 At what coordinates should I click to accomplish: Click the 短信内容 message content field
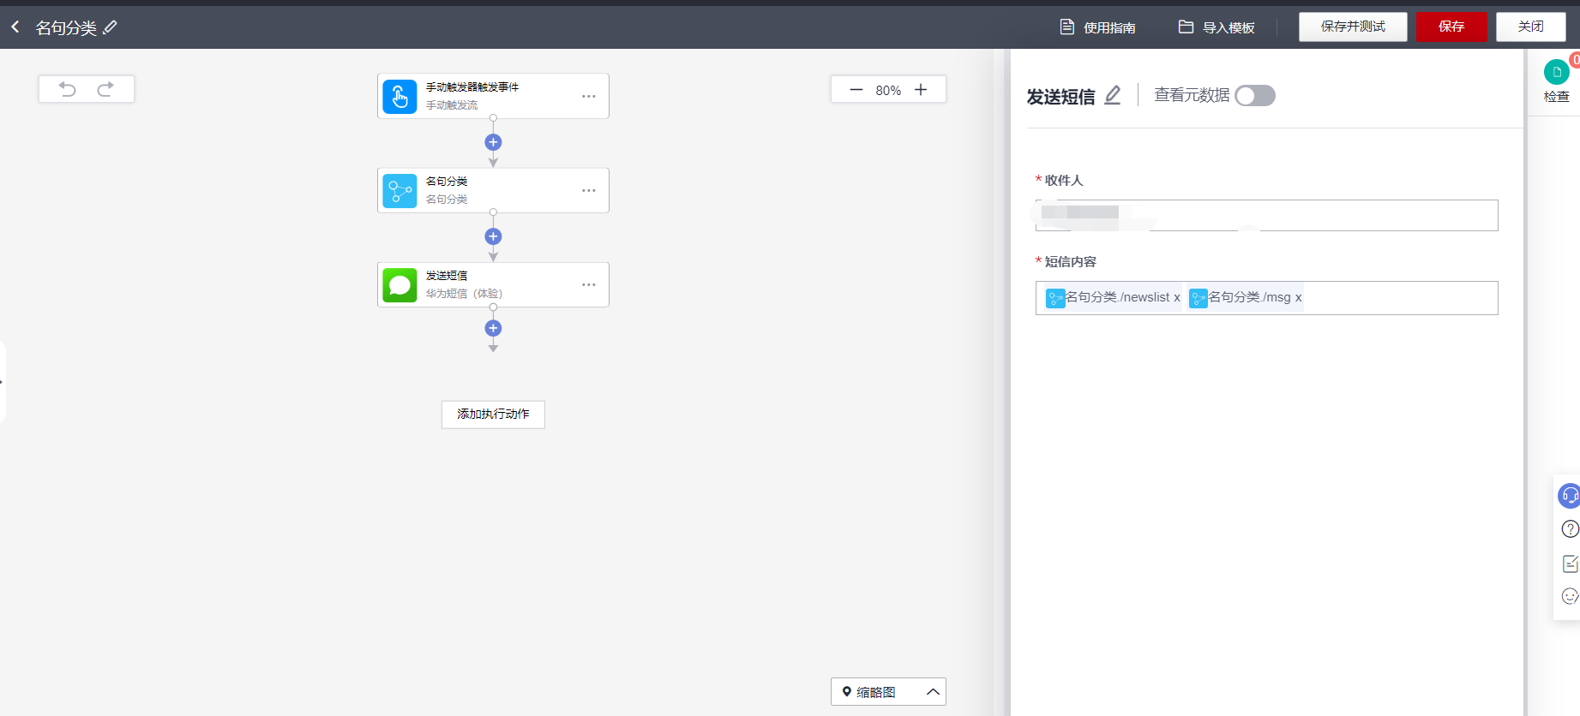point(1267,298)
